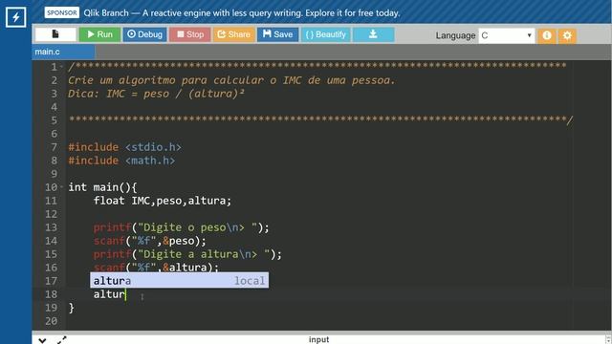Click line number 20 in the gutter

point(51,321)
